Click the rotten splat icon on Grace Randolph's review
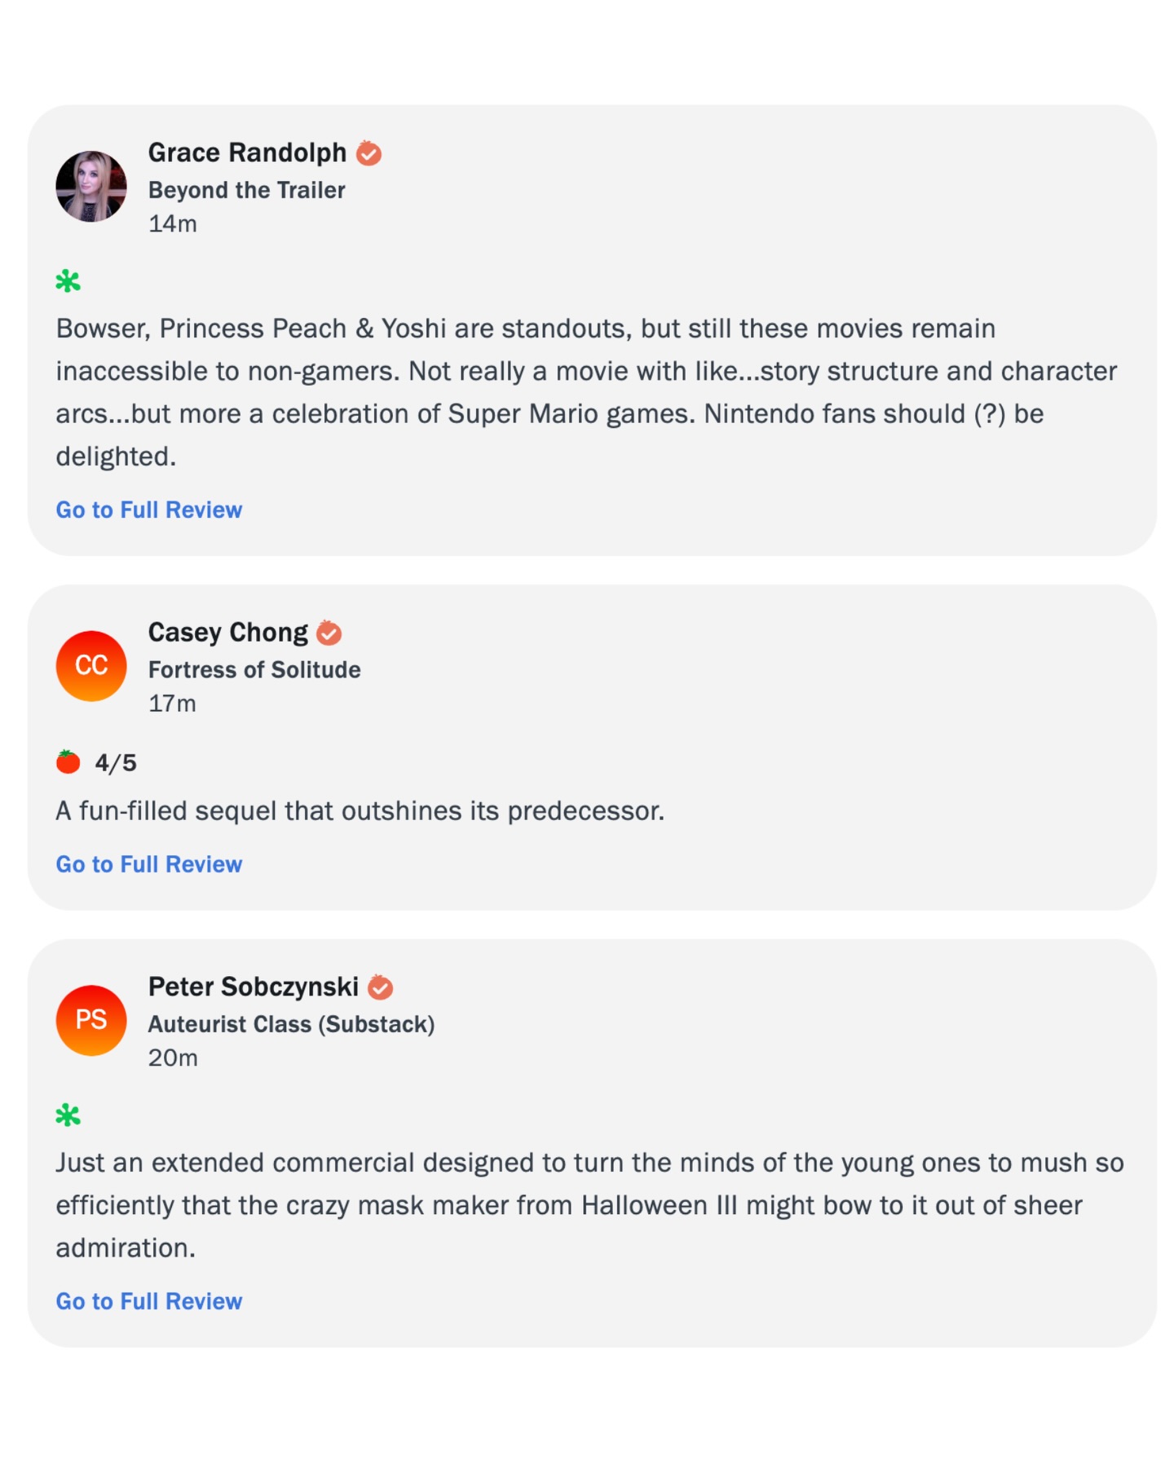Image resolution: width=1174 pixels, height=1466 pixels. click(68, 282)
